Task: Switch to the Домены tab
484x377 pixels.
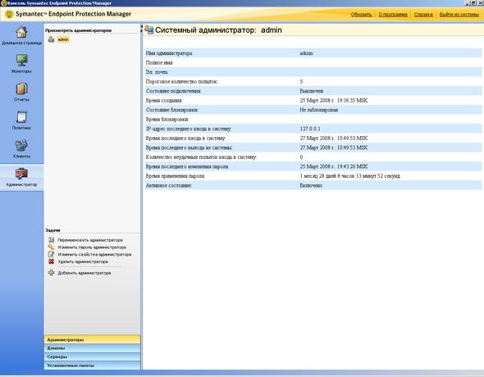Action: pyautogui.click(x=93, y=348)
